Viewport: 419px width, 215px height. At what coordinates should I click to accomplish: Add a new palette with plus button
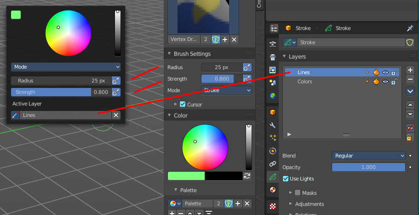point(238,203)
